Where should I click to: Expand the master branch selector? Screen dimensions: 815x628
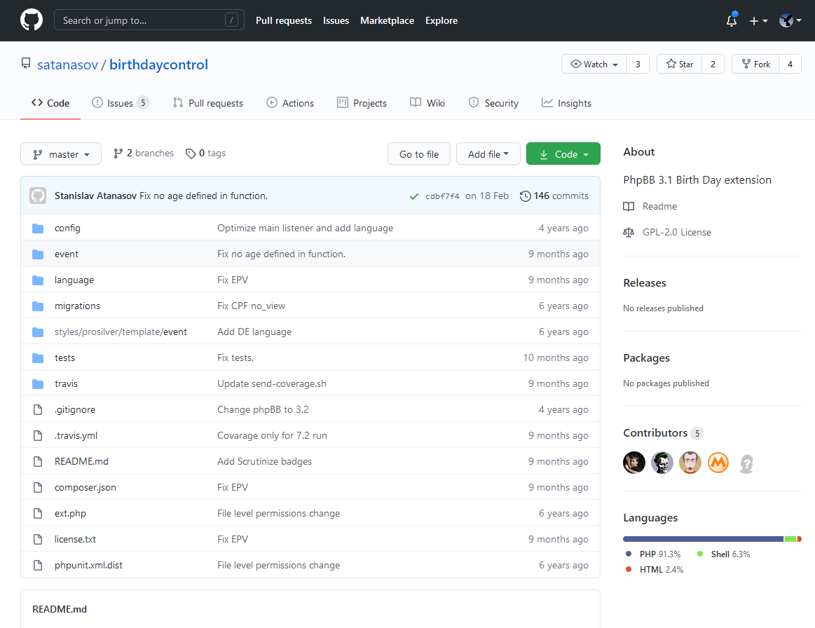click(x=61, y=154)
